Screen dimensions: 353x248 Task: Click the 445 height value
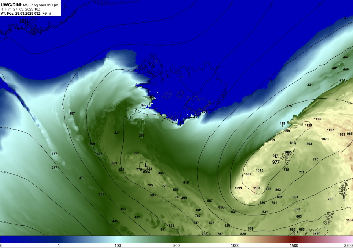(x=115, y=221)
